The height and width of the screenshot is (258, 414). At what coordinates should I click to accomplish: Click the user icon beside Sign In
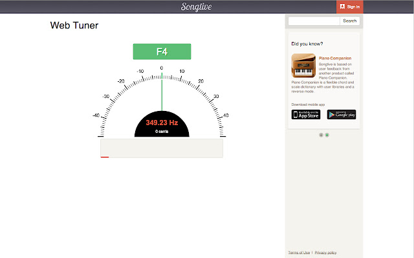[342, 6]
